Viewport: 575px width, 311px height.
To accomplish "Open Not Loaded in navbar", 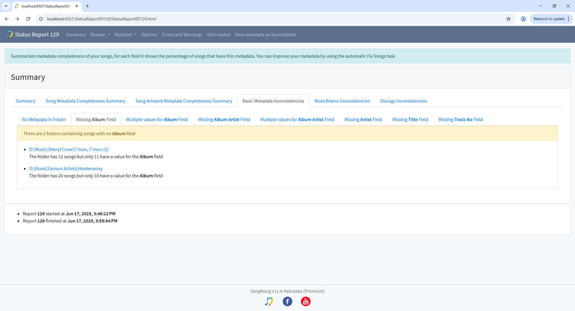I will pyautogui.click(x=218, y=35).
